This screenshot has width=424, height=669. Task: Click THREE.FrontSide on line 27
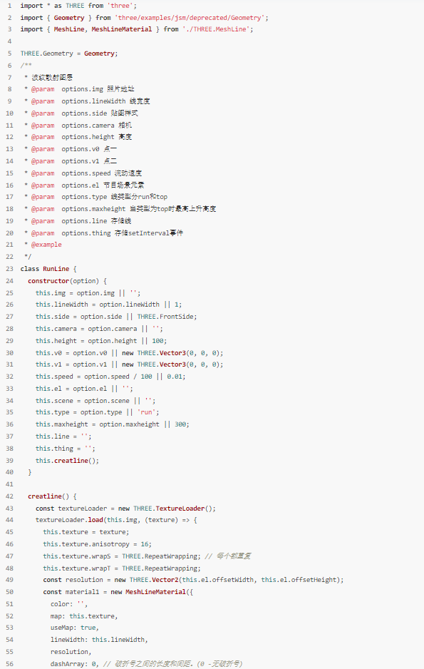pyautogui.click(x=165, y=317)
